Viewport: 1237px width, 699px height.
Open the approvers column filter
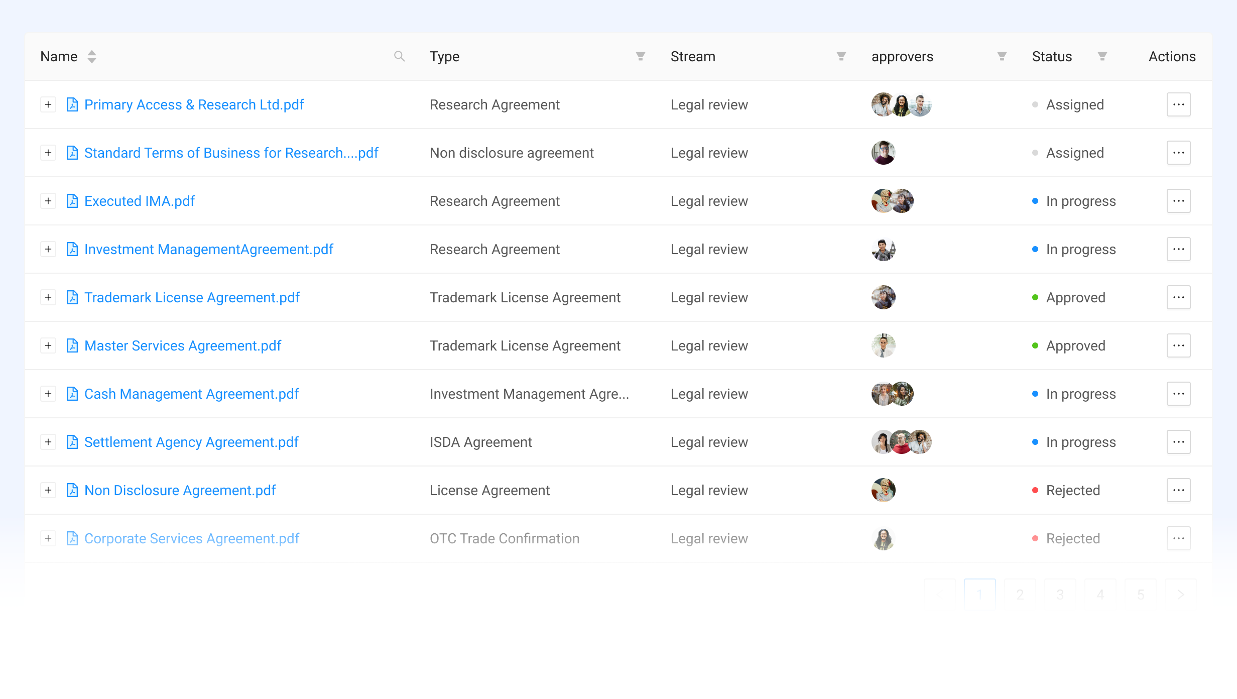1002,56
